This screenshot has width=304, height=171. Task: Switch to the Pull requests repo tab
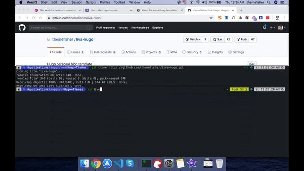tap(103, 52)
